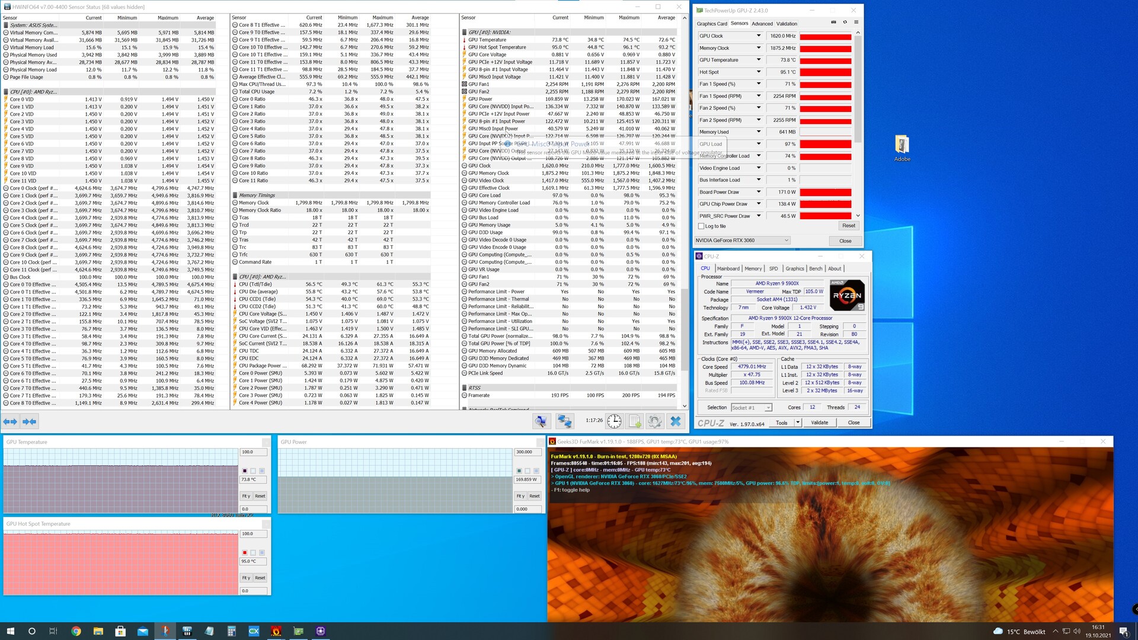Image resolution: width=1138 pixels, height=640 pixels.
Task: Open the Hot Spot sensor dropdown in GPU-Z
Action: (758, 72)
